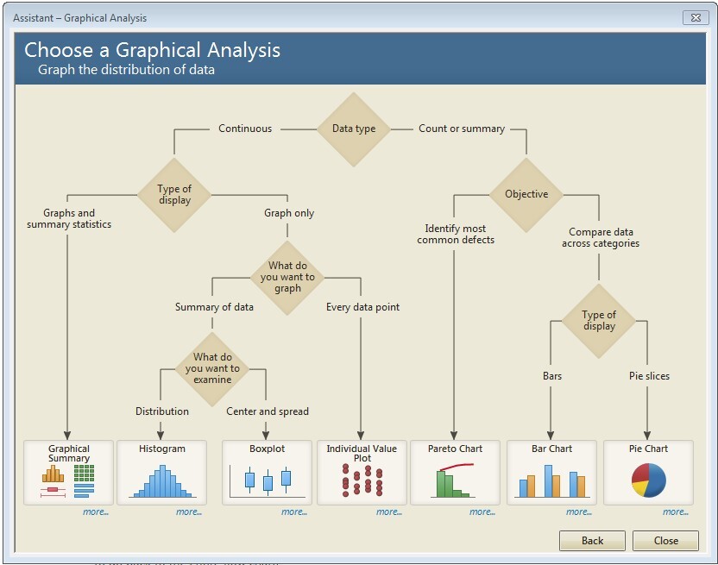This screenshot has width=718, height=565.
Task: Select the Pie Chart icon
Action: (x=648, y=473)
